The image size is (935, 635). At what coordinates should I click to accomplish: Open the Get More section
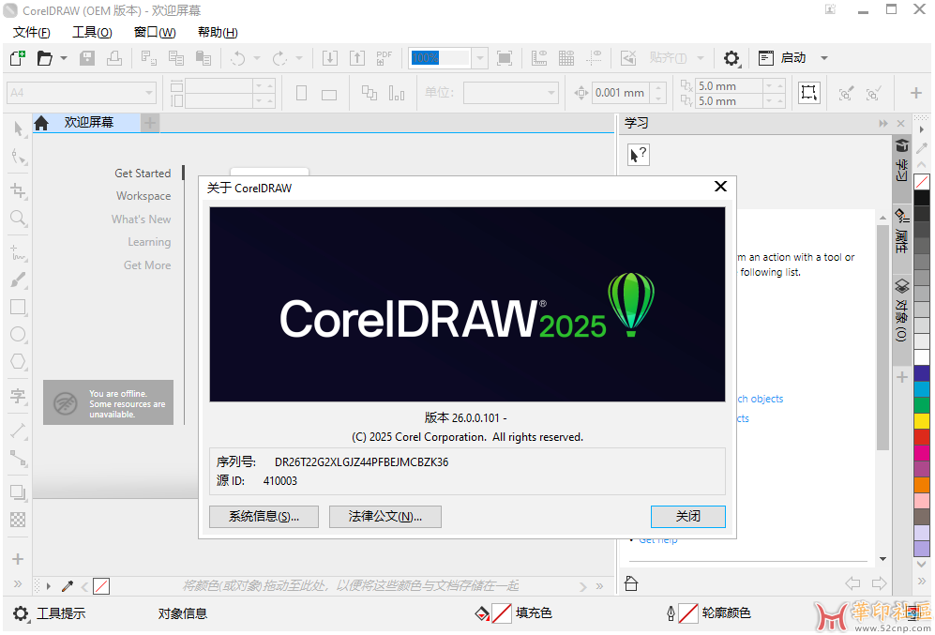147,265
